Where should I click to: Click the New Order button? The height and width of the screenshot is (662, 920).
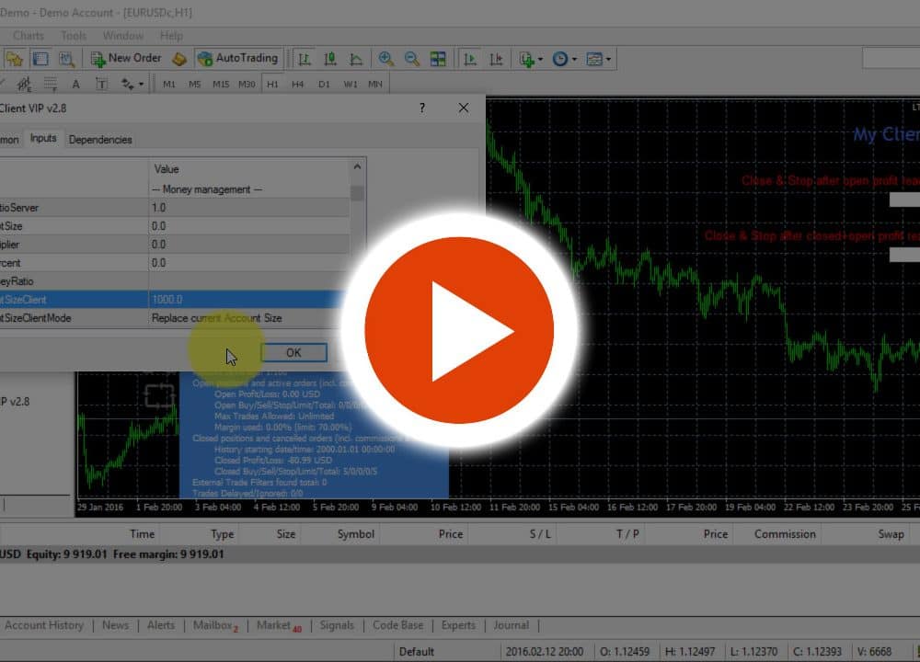click(x=125, y=59)
